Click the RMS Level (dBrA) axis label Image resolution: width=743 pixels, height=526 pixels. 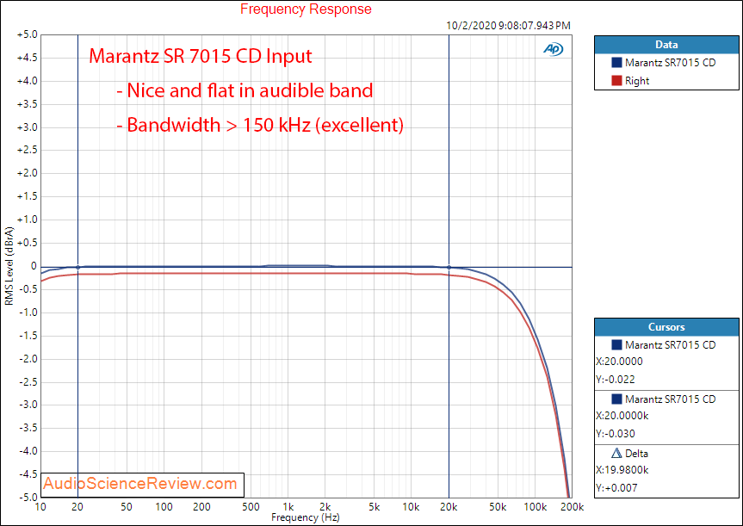[x=9, y=267]
